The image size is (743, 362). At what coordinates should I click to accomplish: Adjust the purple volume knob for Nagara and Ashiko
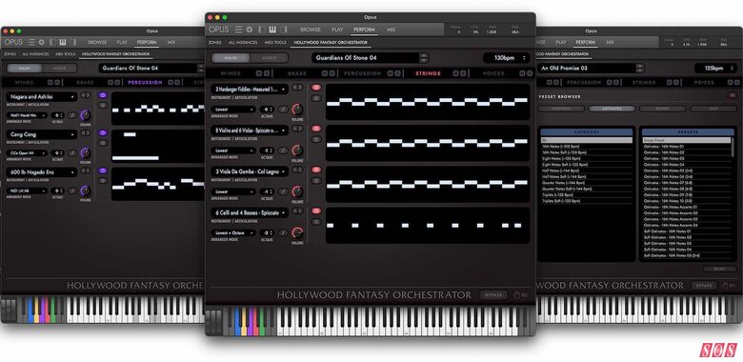[86, 115]
